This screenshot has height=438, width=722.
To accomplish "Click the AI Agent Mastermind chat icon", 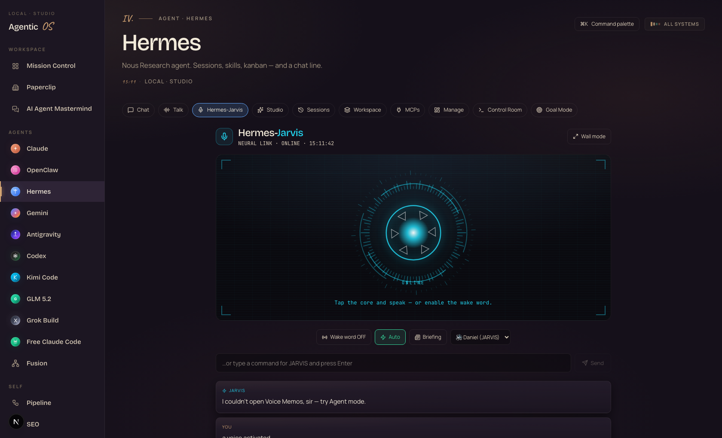I will (x=15, y=109).
